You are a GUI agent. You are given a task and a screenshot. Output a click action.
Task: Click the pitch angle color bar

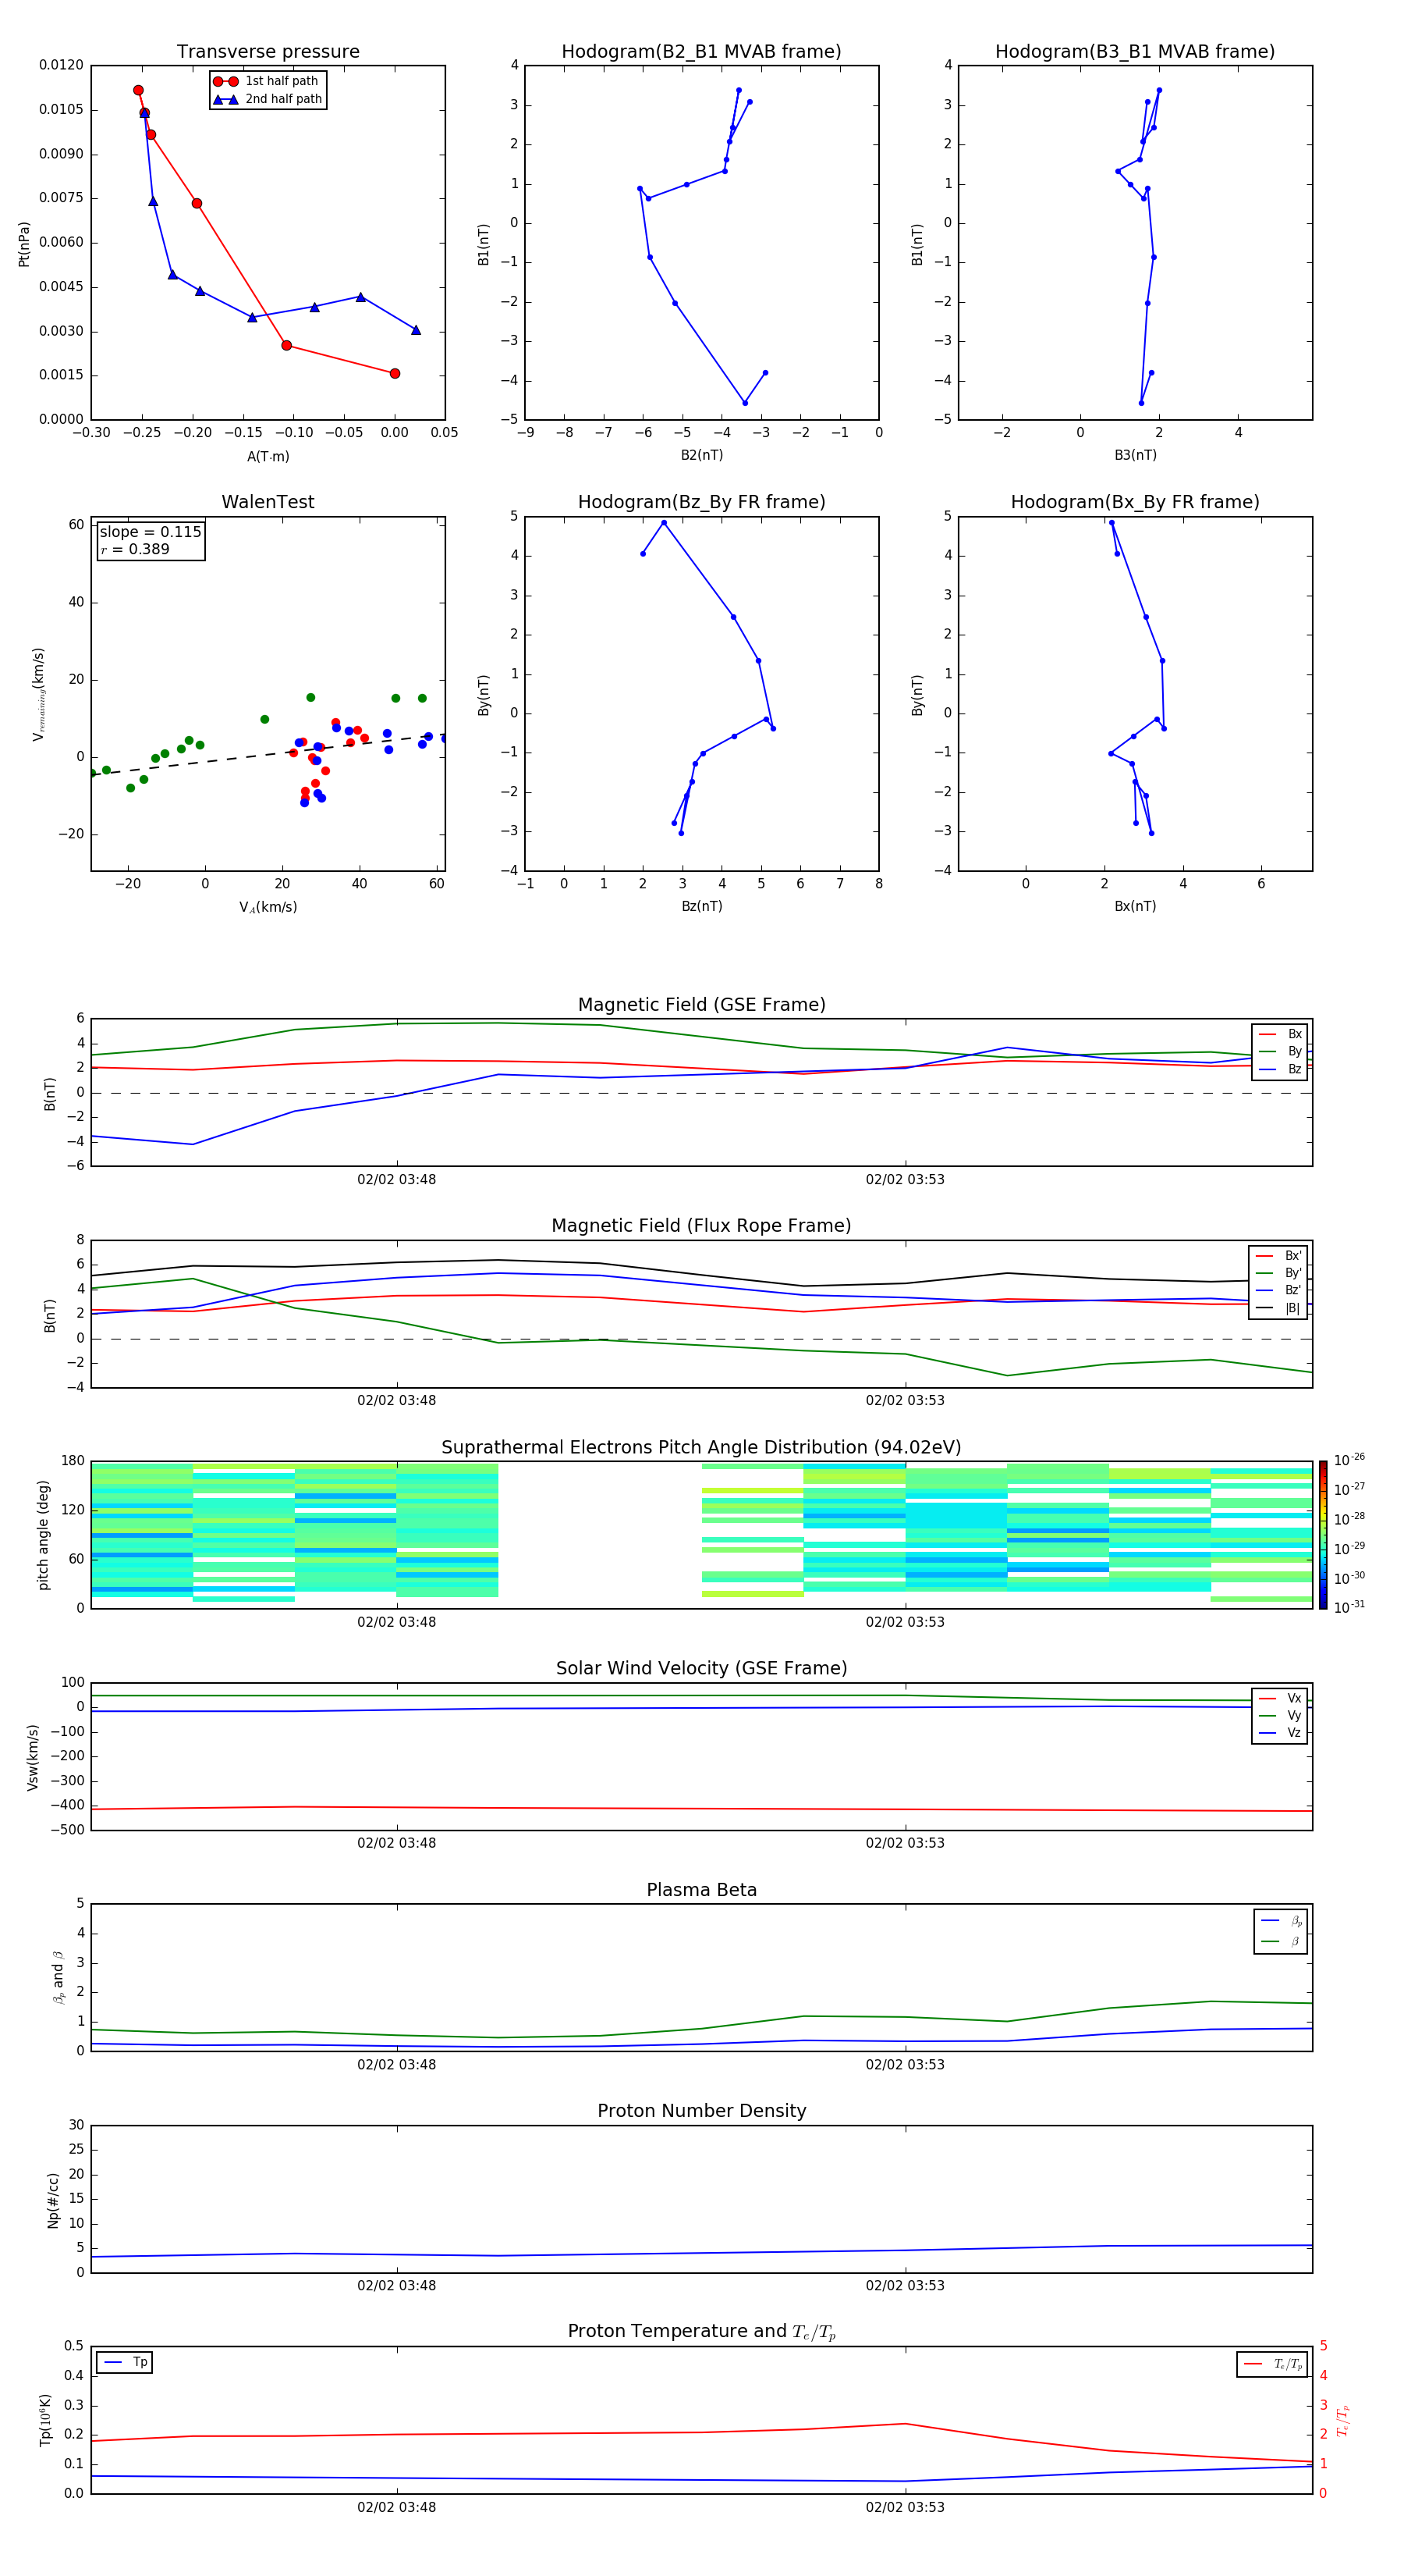(1323, 1535)
